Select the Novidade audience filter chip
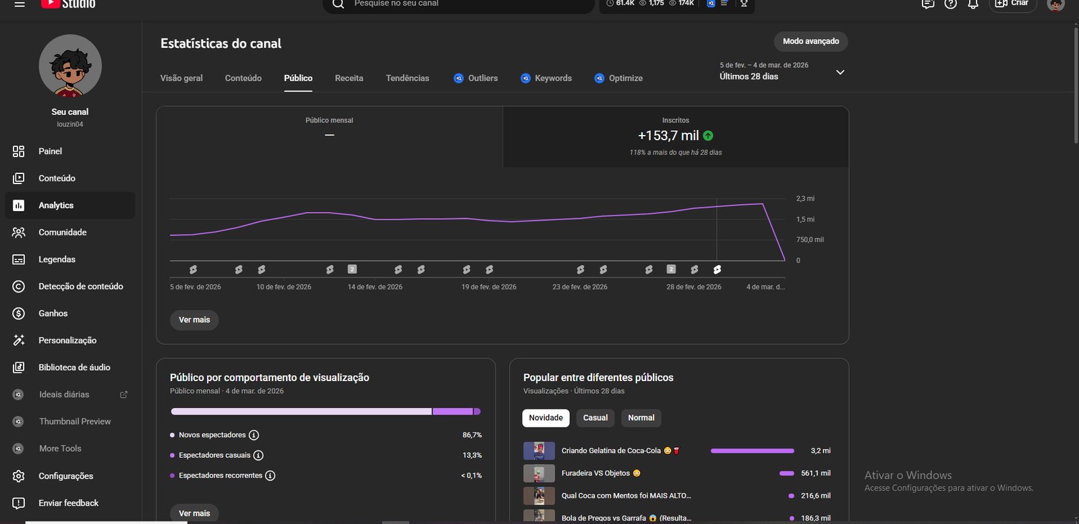The width and height of the screenshot is (1079, 524). click(x=546, y=418)
